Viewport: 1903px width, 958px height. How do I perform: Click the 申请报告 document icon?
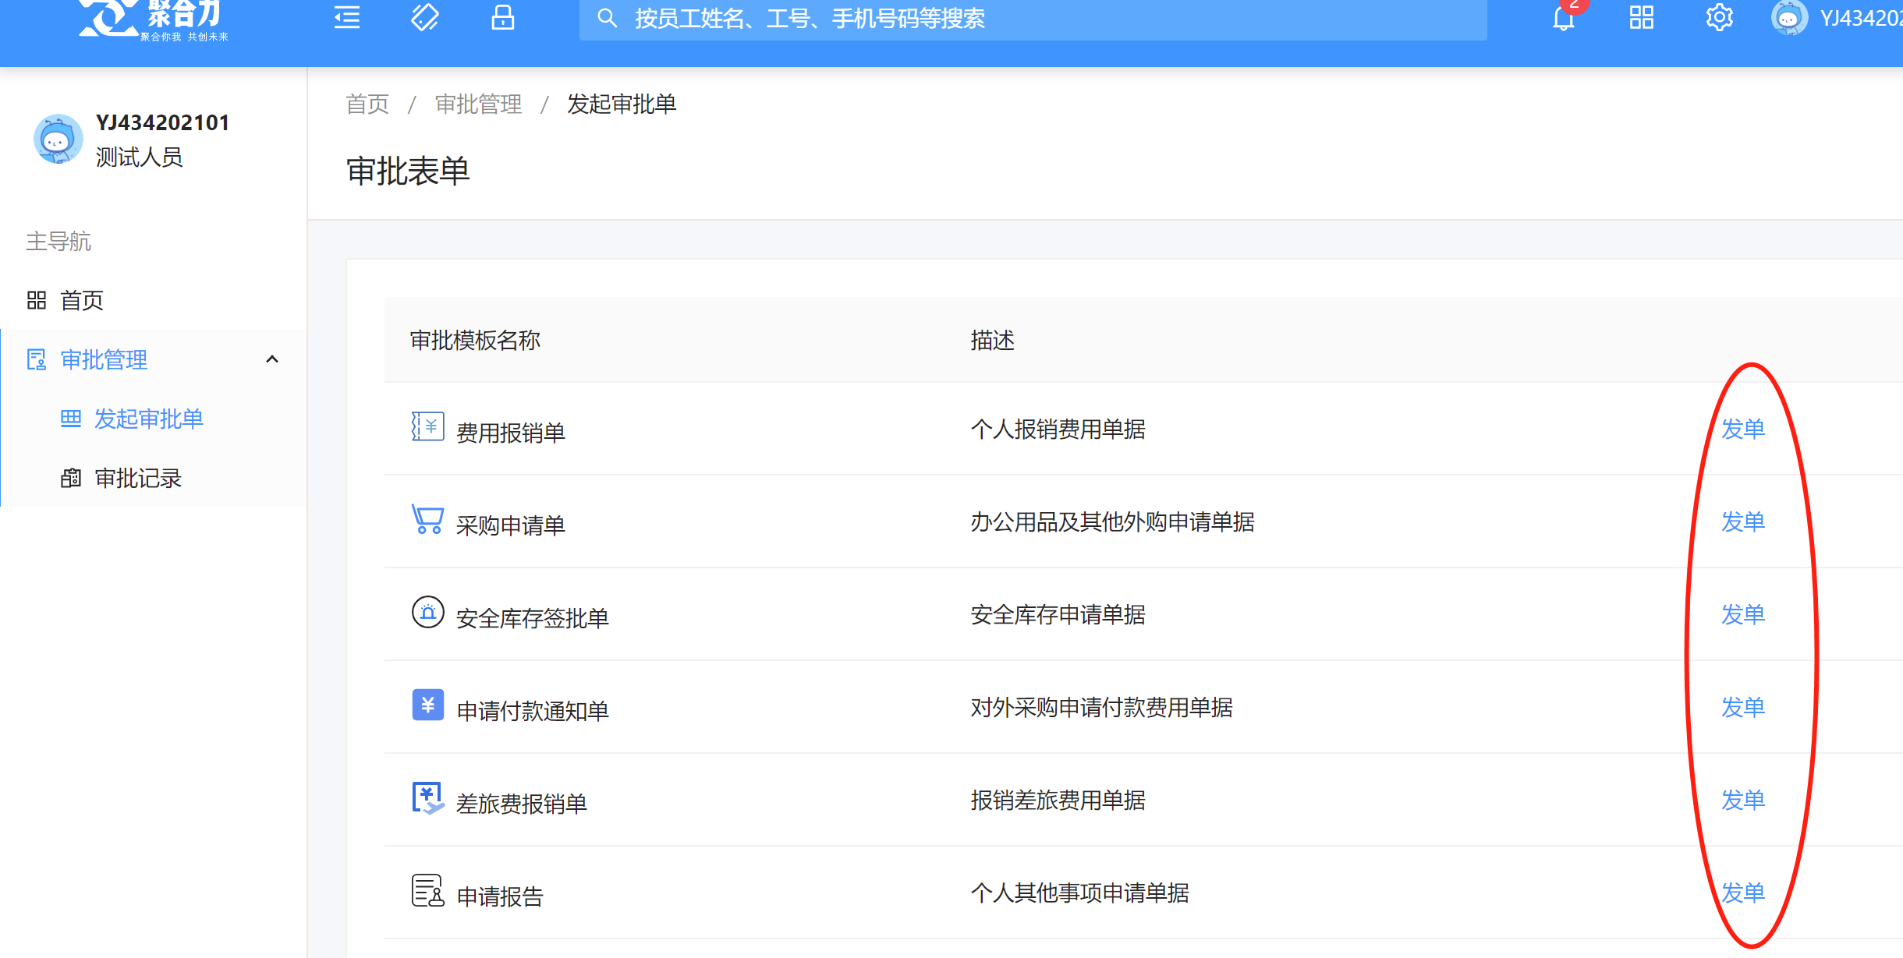pos(427,891)
